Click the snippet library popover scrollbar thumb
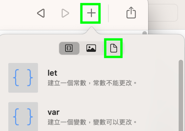The image size is (185, 131). click(x=181, y=95)
